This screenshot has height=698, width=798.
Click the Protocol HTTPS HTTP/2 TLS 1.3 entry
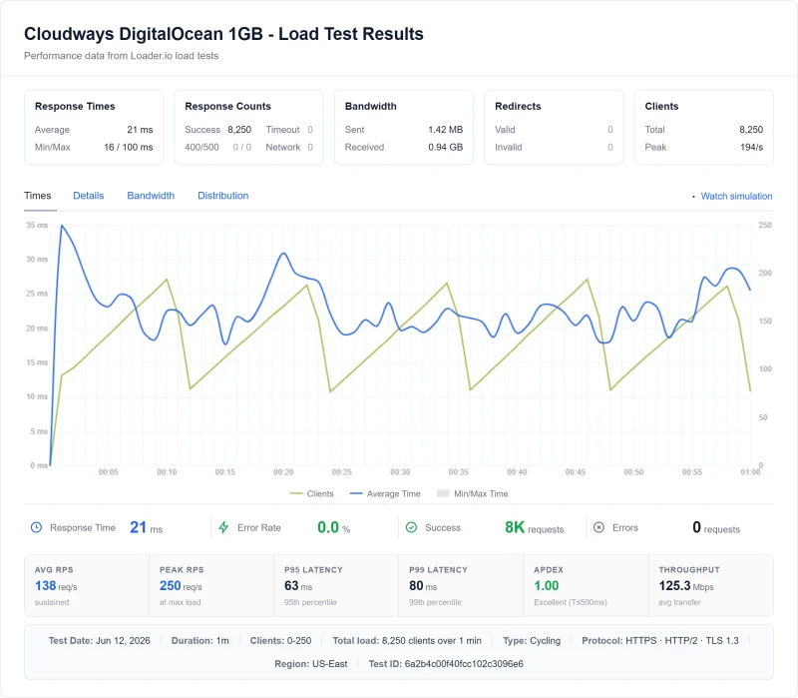(x=660, y=640)
